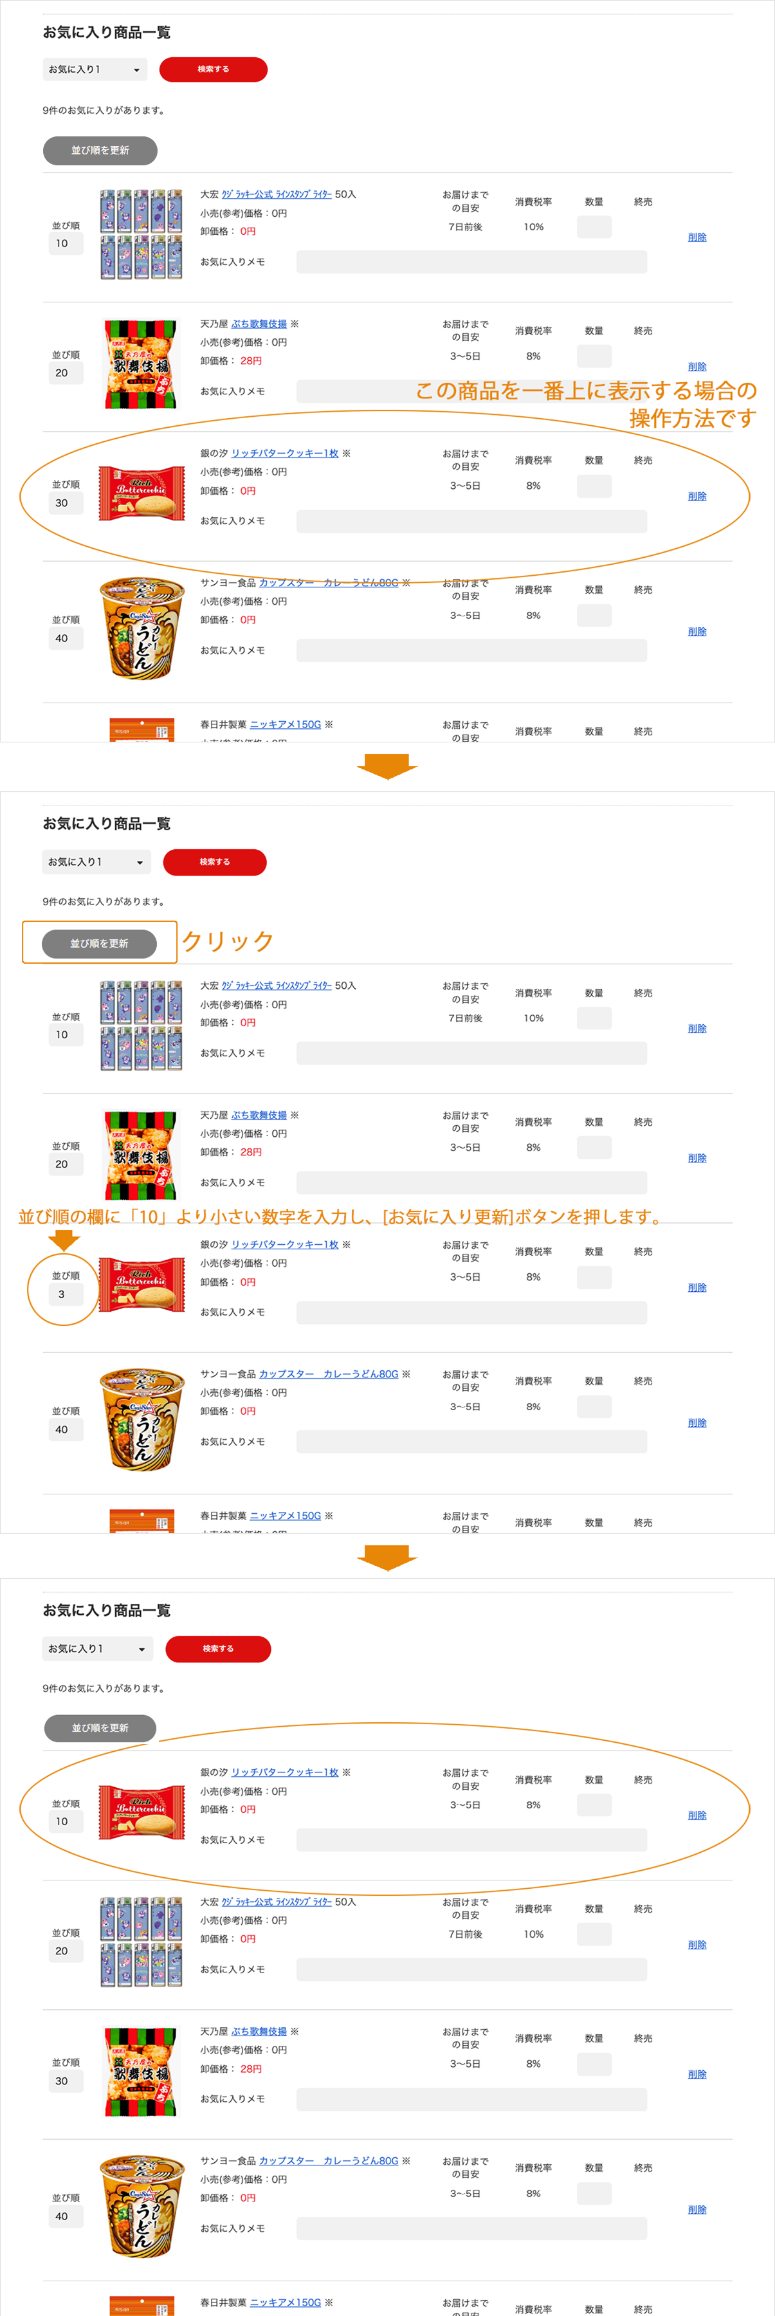The height and width of the screenshot is (2316, 775).
Task: Click the sort order field showing 3
Action: point(63,1294)
